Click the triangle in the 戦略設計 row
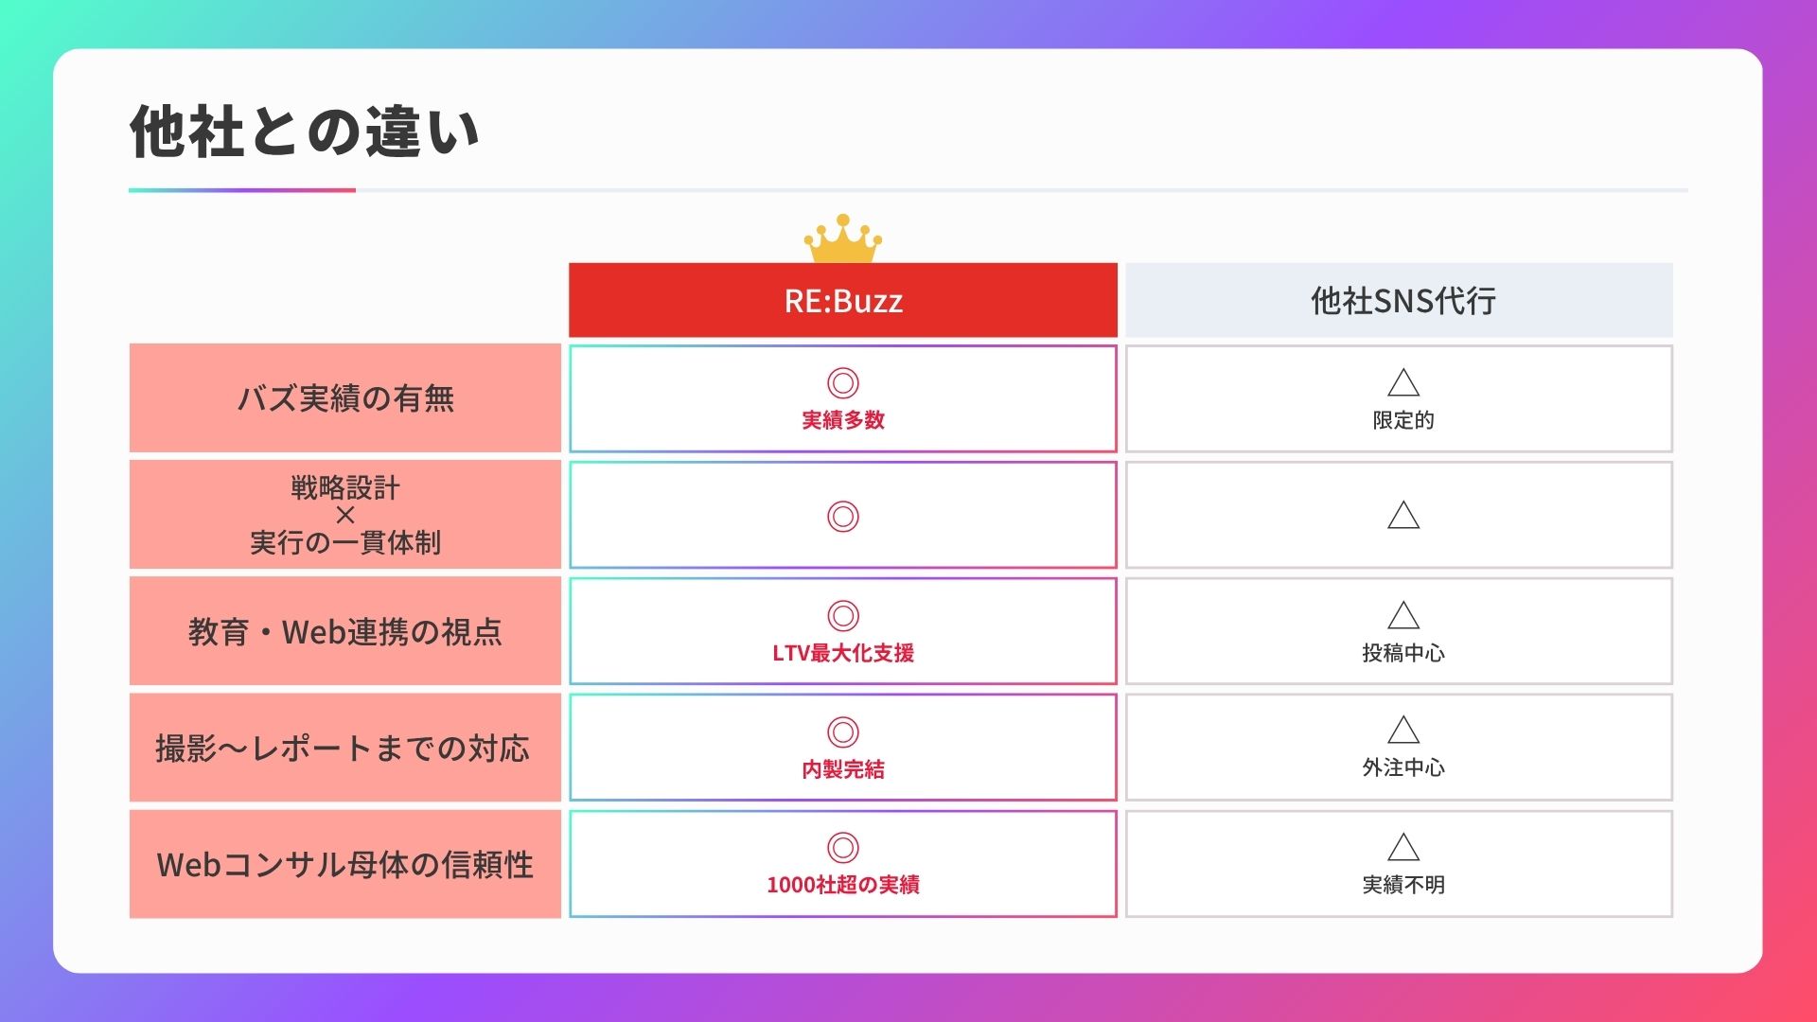The width and height of the screenshot is (1817, 1022). pos(1403,515)
